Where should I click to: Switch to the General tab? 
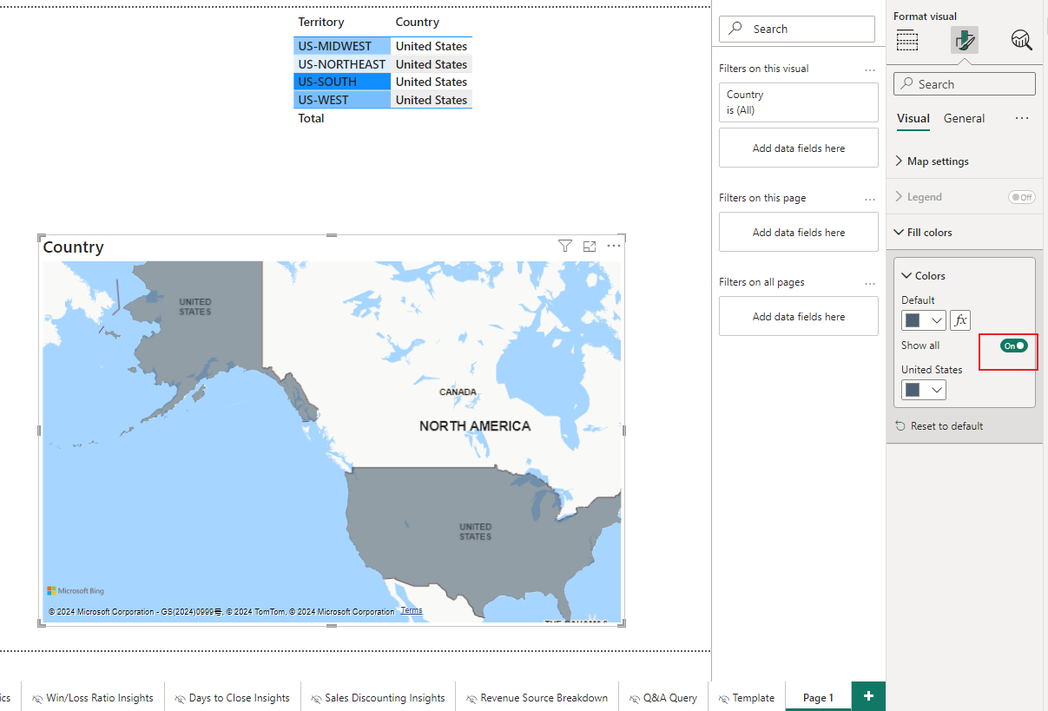pos(964,119)
